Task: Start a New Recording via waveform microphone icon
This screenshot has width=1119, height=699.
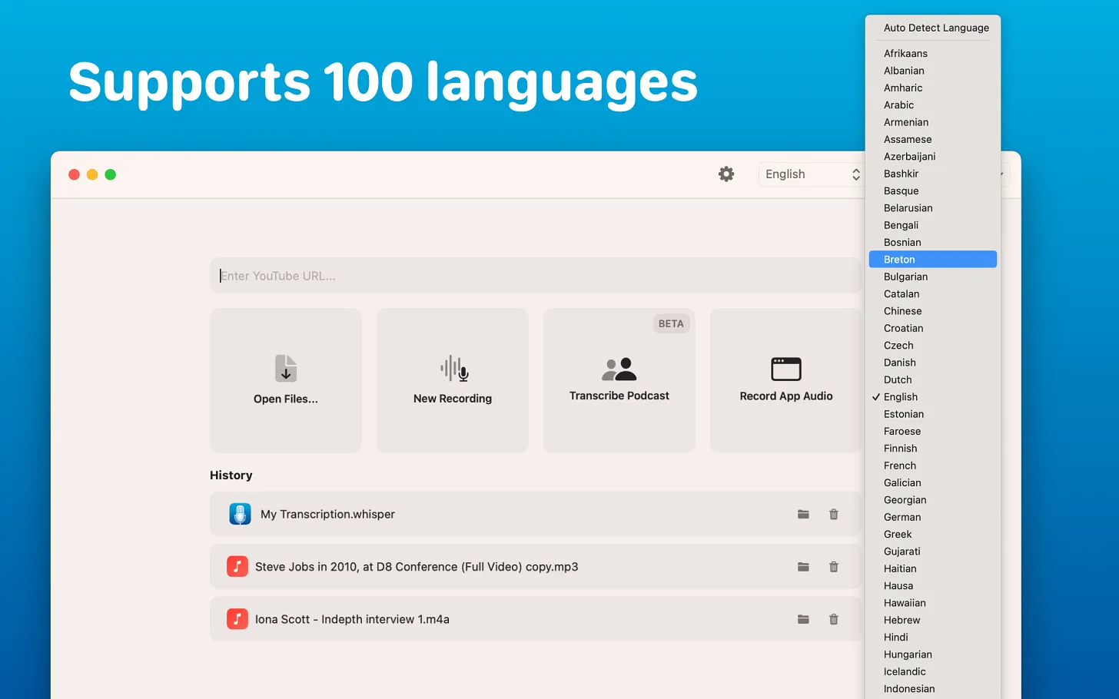Action: (x=454, y=369)
